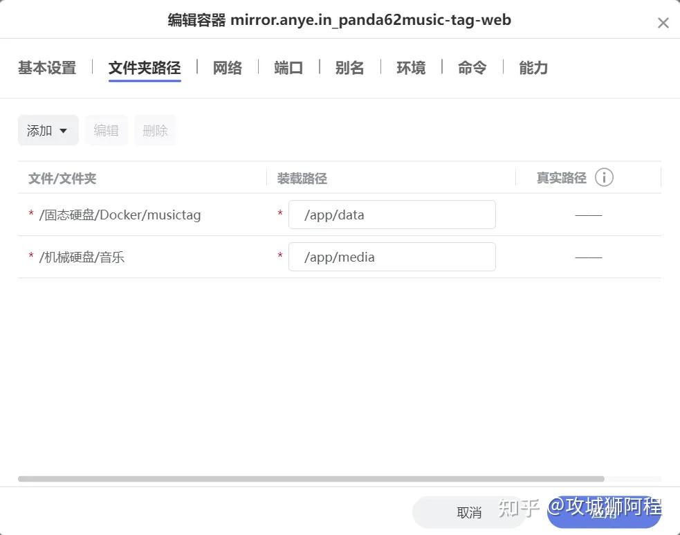Click the blue 应用 apply button

tap(603, 512)
